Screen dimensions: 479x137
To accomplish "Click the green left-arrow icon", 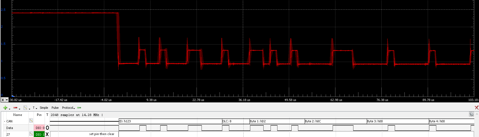I will [79, 108].
